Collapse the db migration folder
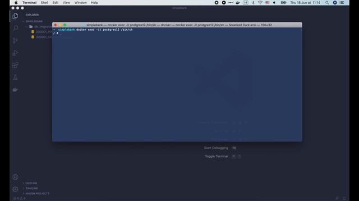The image size is (359, 201). click(26, 27)
